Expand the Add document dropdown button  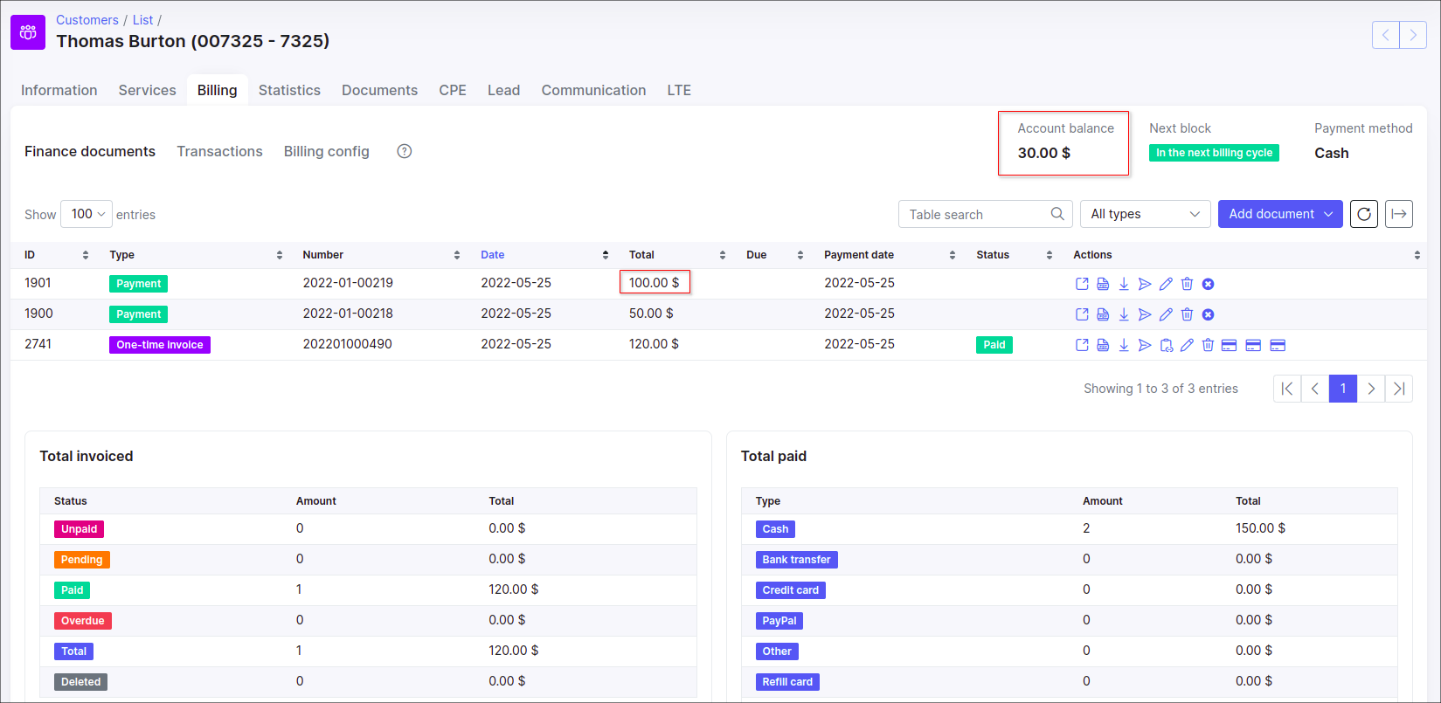tap(1279, 214)
